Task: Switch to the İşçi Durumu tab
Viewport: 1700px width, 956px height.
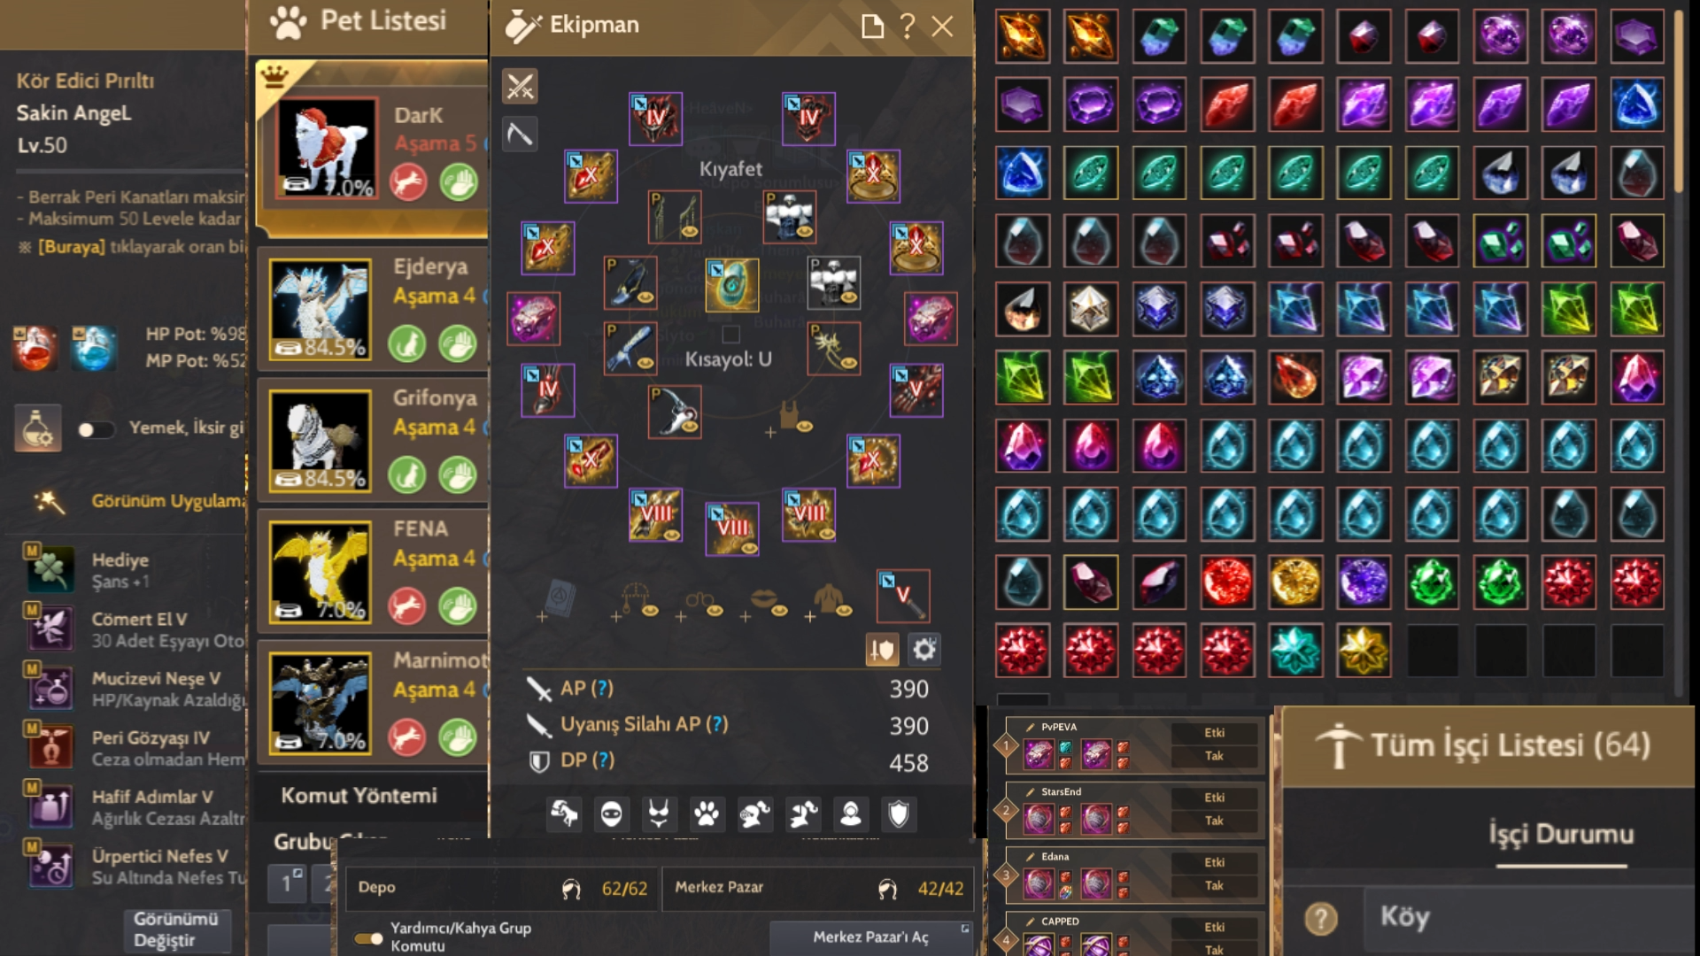Action: tap(1561, 834)
